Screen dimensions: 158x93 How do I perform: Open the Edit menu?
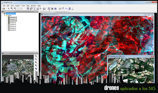click(x=8, y=6)
